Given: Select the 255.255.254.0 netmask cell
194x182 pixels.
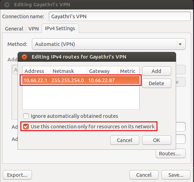Looking at the screenshot, I should 68,80.
